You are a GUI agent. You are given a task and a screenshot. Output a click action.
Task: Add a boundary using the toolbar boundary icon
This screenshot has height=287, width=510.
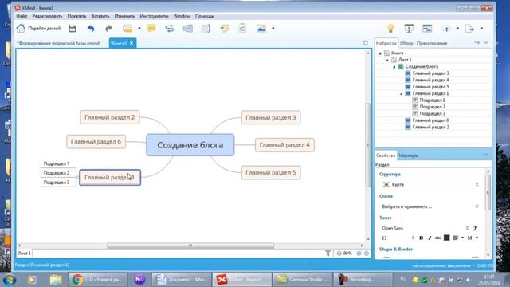click(188, 29)
